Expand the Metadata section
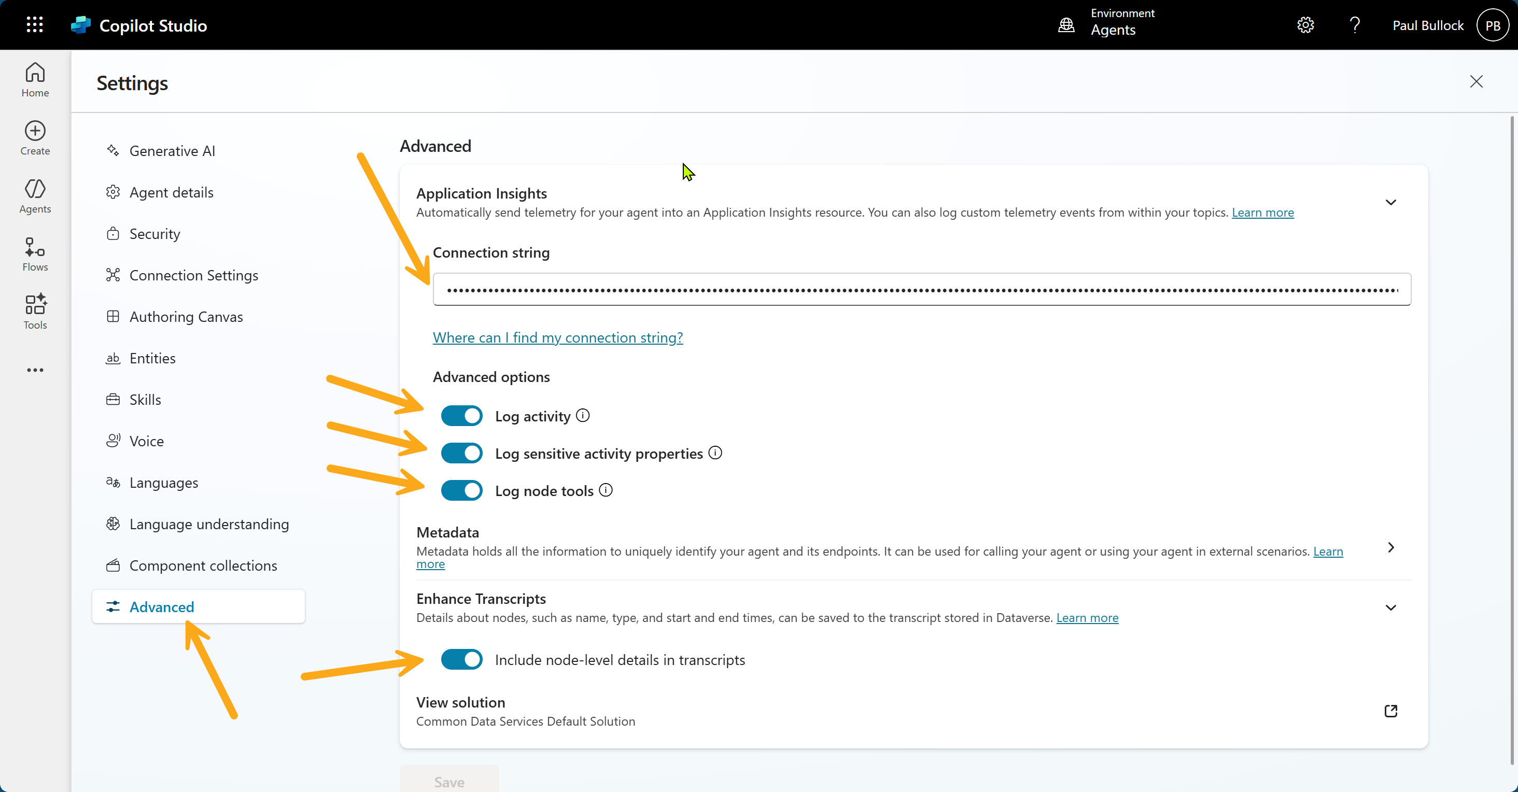Viewport: 1518px width, 792px height. (1390, 547)
